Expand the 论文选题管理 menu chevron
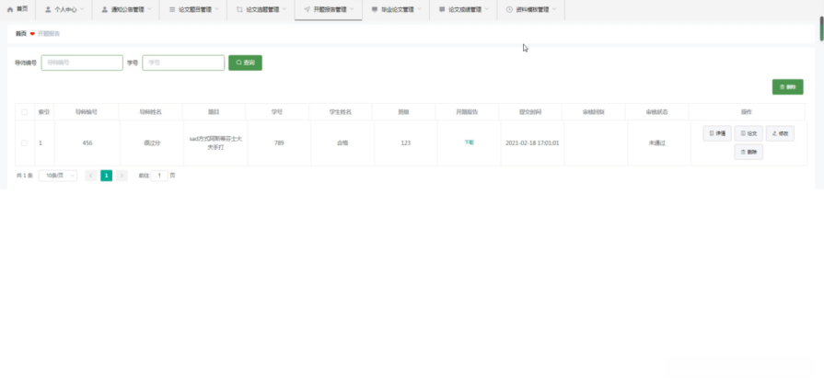Image resolution: width=824 pixels, height=386 pixels. [x=284, y=9]
